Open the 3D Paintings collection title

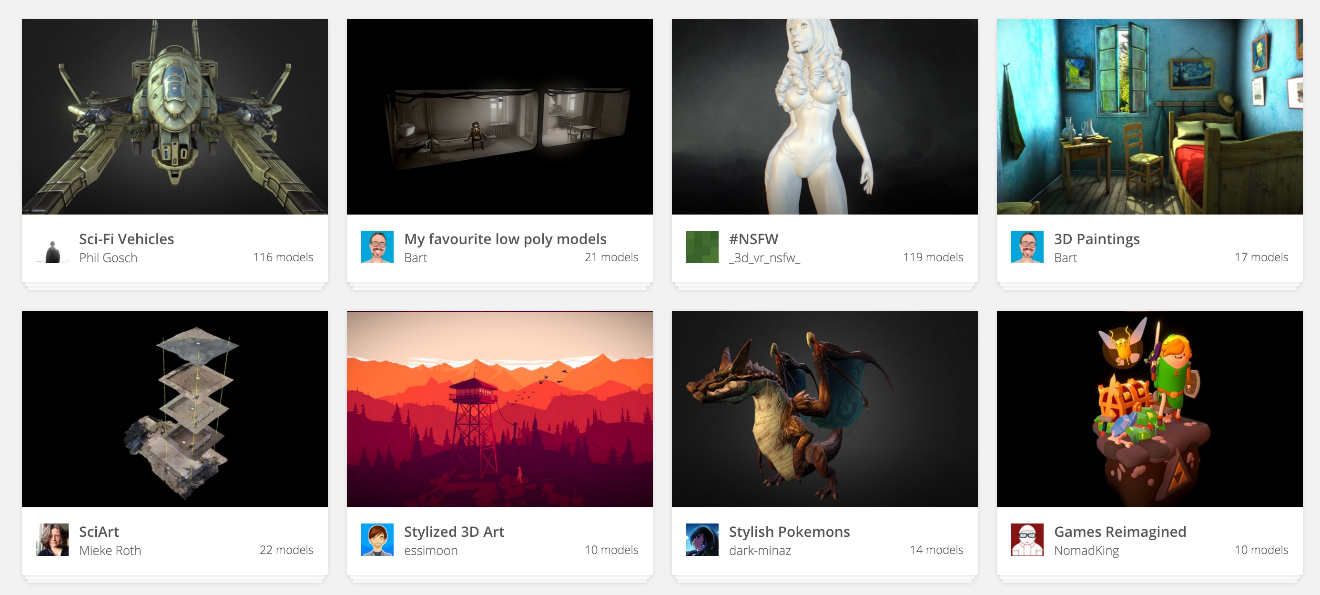point(1097,239)
